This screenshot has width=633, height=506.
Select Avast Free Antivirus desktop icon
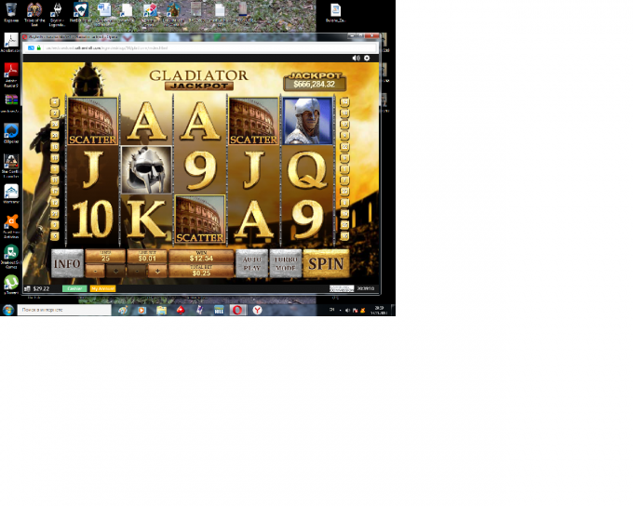(11, 226)
